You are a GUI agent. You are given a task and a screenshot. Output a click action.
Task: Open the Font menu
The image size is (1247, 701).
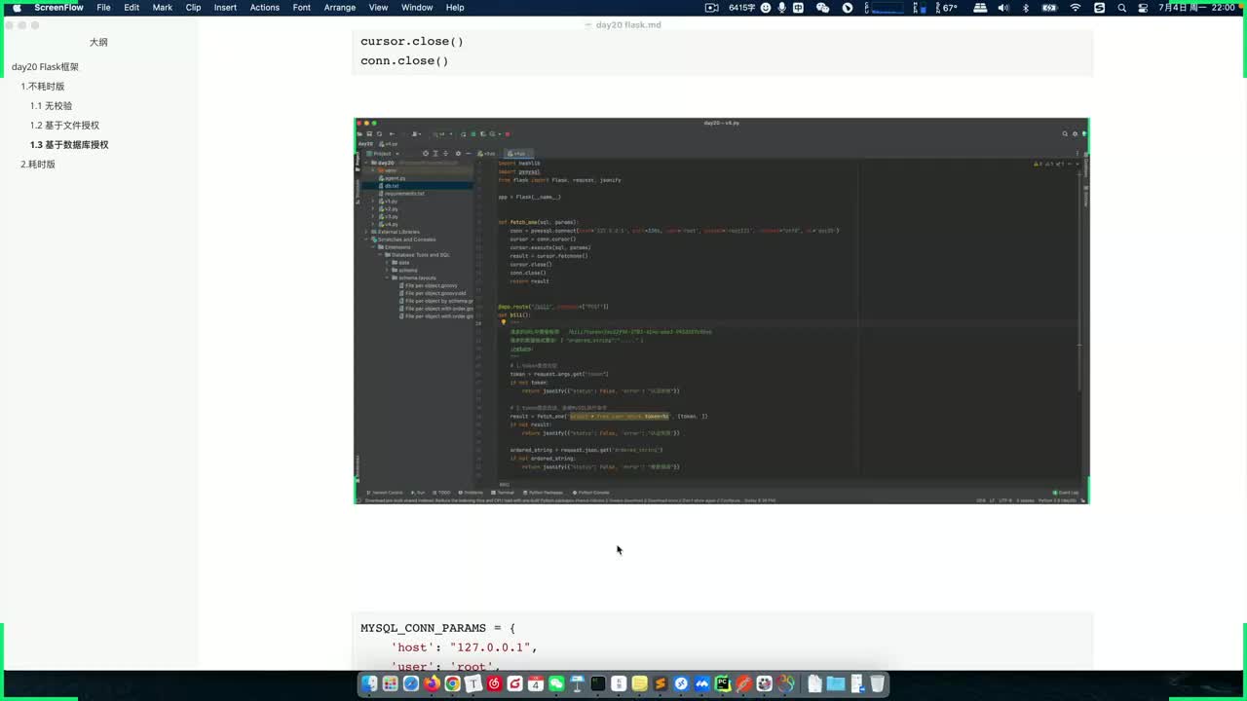pyautogui.click(x=302, y=7)
